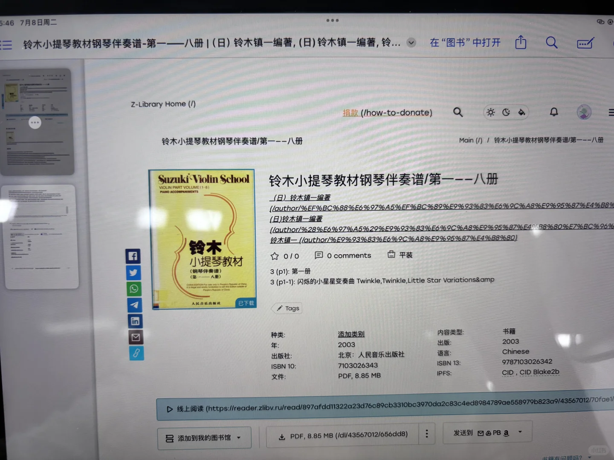Expand the document title dropdown chevron
Screen dimensions: 614x460
pos(411,43)
